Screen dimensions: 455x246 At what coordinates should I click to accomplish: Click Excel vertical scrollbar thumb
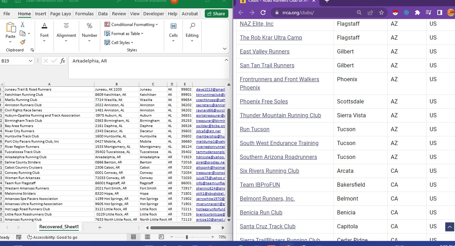pyautogui.click(x=228, y=163)
